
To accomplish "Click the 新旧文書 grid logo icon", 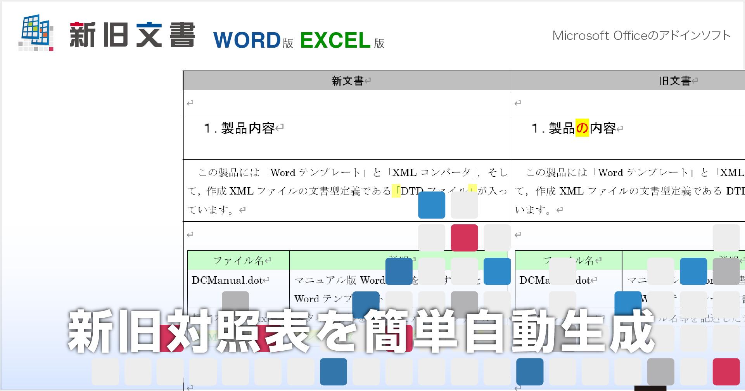I will tap(36, 33).
